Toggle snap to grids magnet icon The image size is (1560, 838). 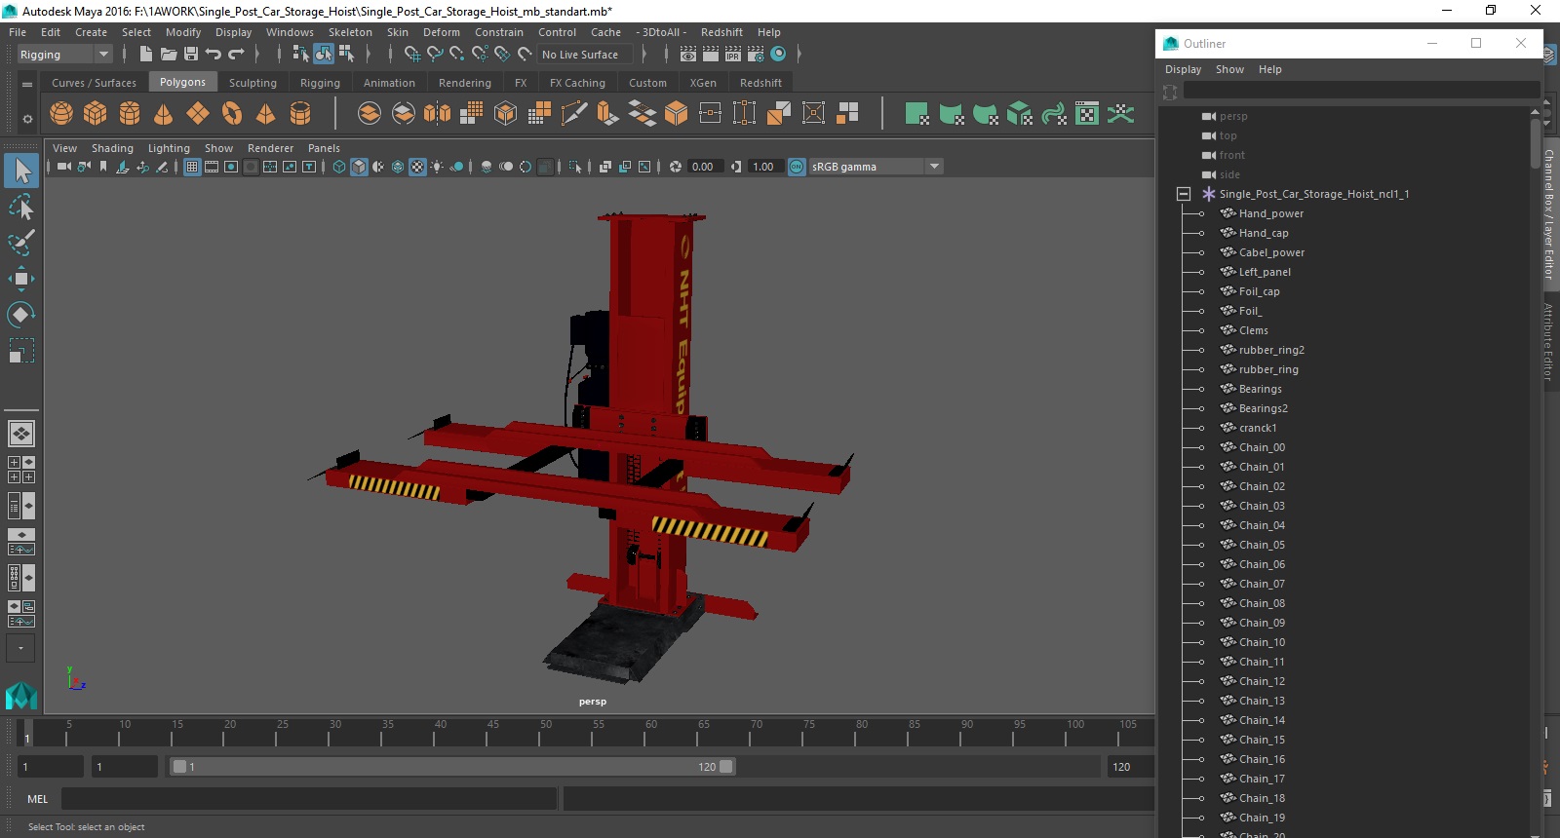click(x=411, y=55)
